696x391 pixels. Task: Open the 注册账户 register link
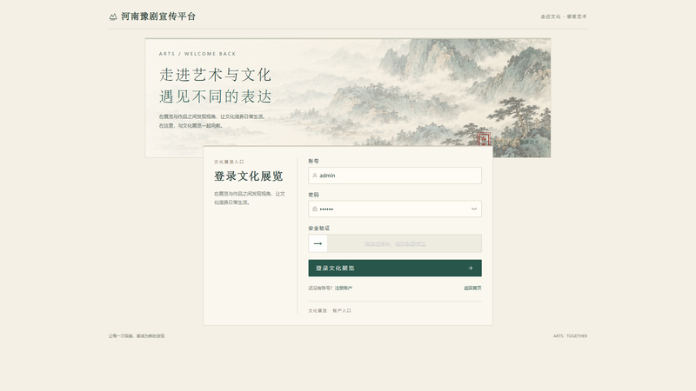tap(344, 288)
